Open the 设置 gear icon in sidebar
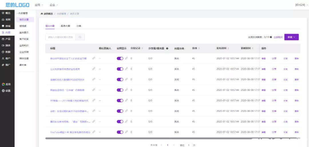This screenshot has width=309, height=147. point(3,91)
